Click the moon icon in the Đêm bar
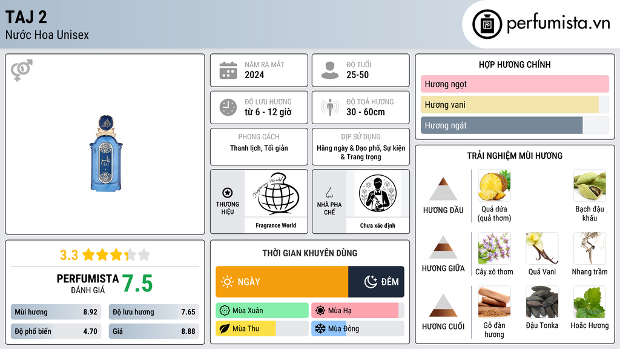Viewport: 620px width, 349px height. [371, 282]
